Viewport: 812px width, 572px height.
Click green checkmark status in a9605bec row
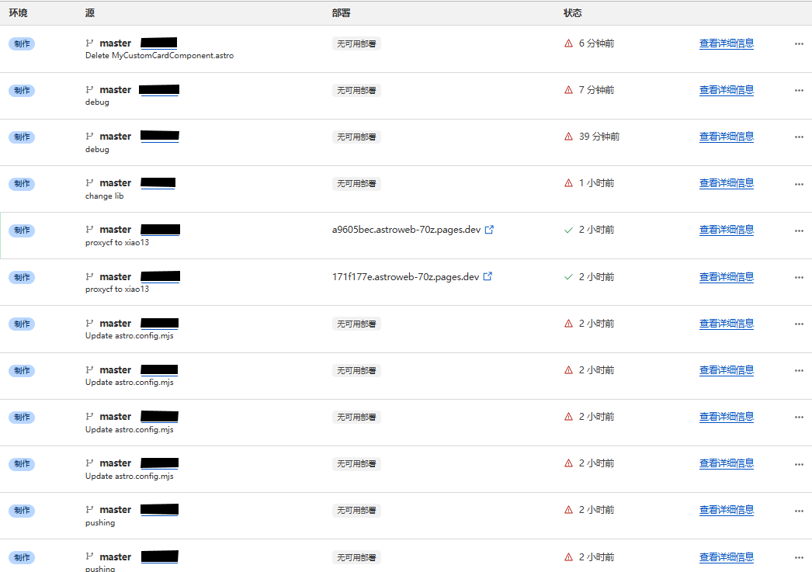point(568,230)
